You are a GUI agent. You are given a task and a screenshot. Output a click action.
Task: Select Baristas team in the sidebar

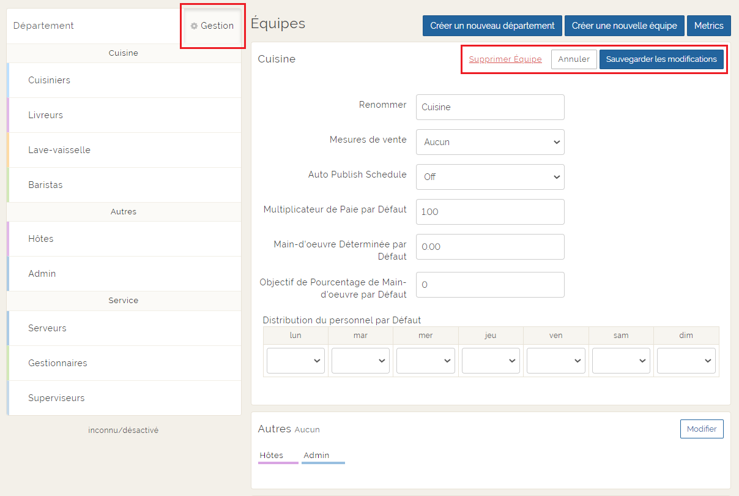[45, 185]
